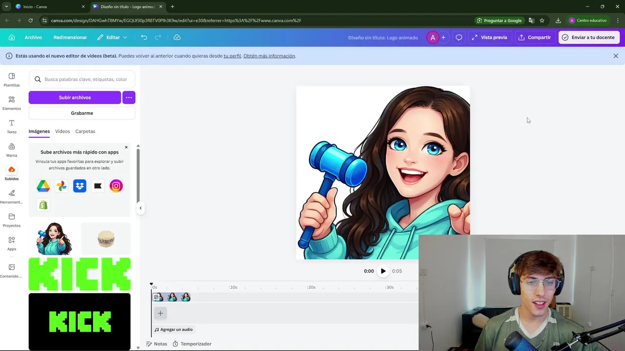This screenshot has width=625, height=351.
Task: Switch to the Videos tab
Action: click(62, 131)
